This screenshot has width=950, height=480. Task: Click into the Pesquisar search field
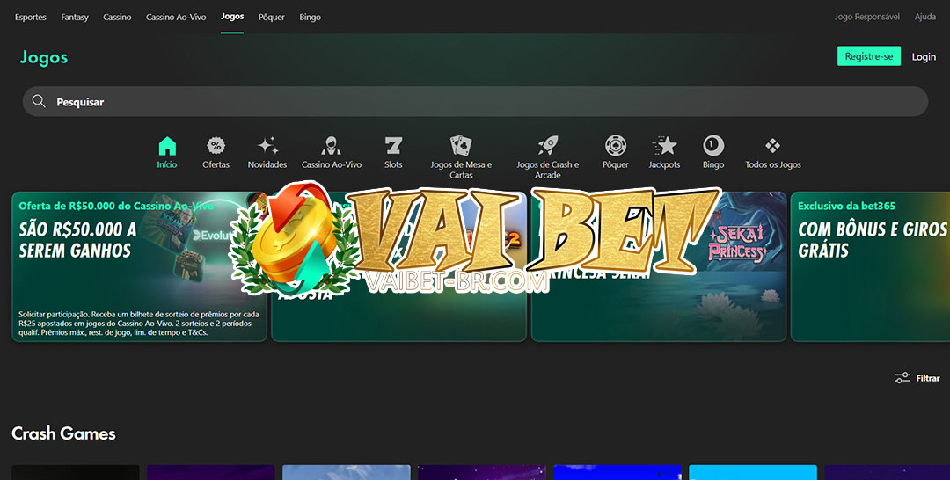[475, 102]
